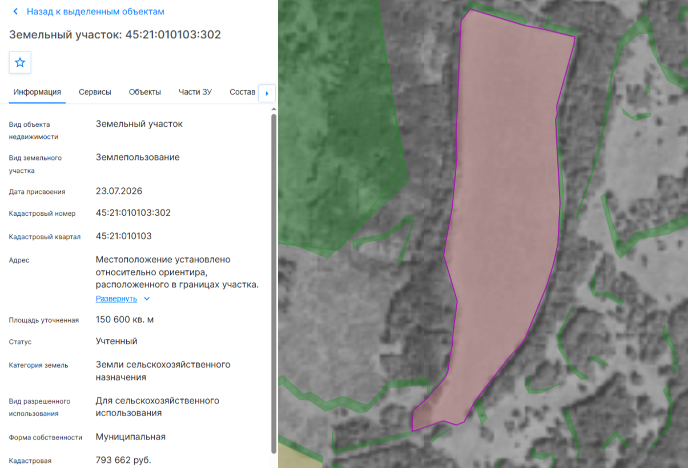Image resolution: width=688 pixels, height=468 pixels.
Task: Click the Кадастровый квартал value 45:21:010103
Action: [124, 236]
